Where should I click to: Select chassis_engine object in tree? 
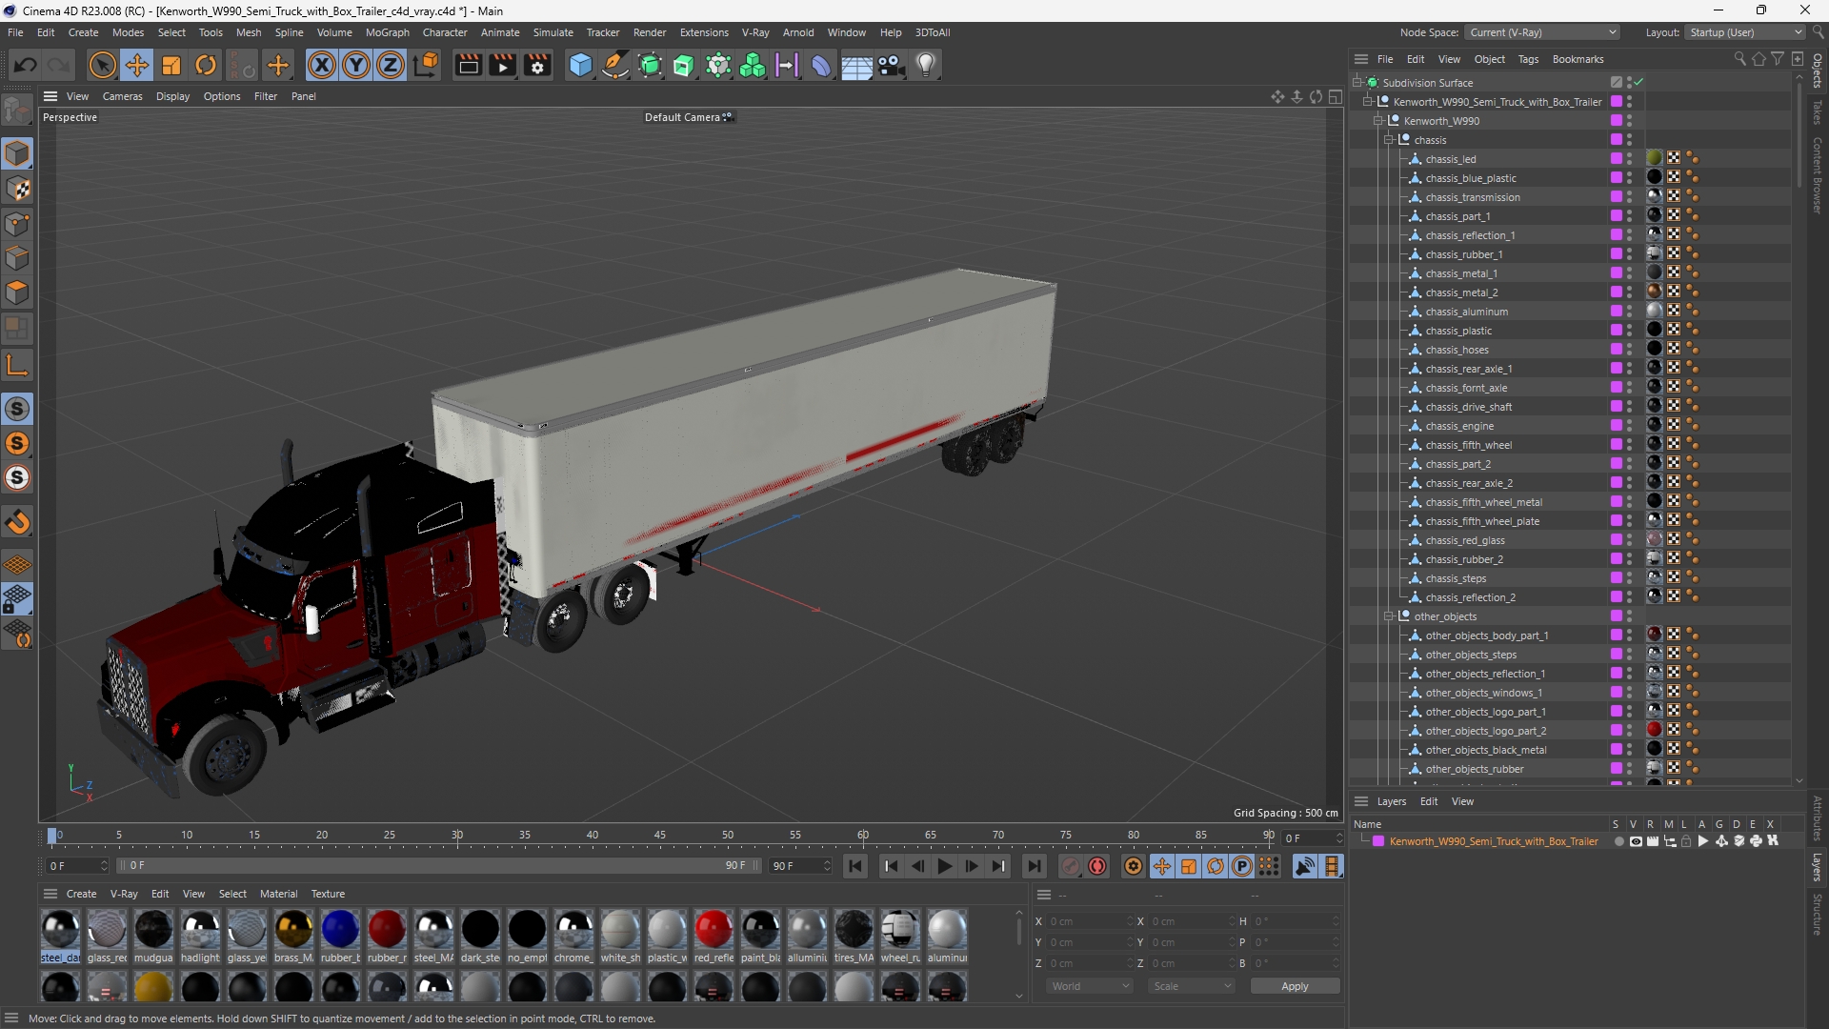pos(1458,426)
